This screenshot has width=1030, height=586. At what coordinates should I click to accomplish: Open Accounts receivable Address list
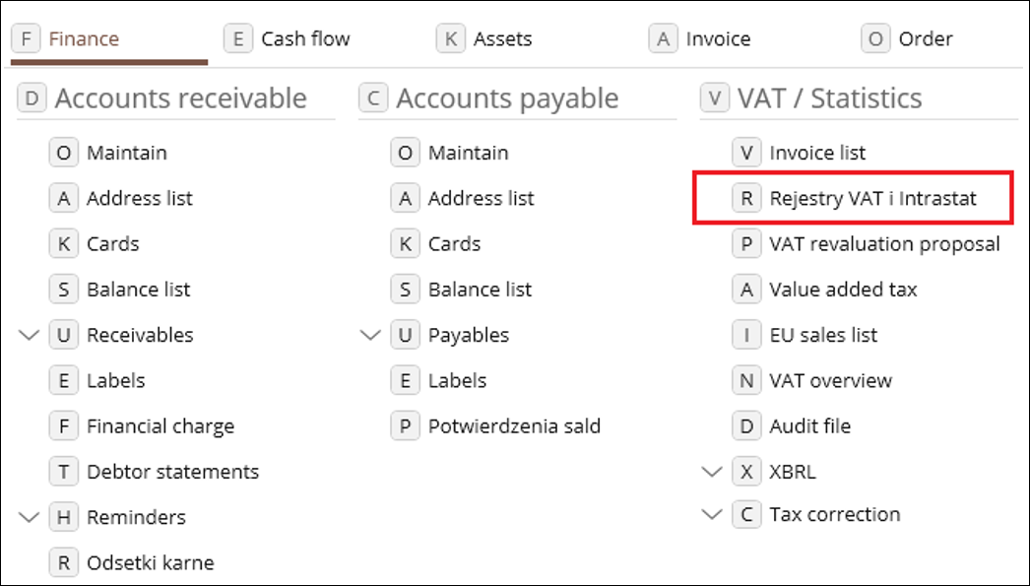[121, 198]
